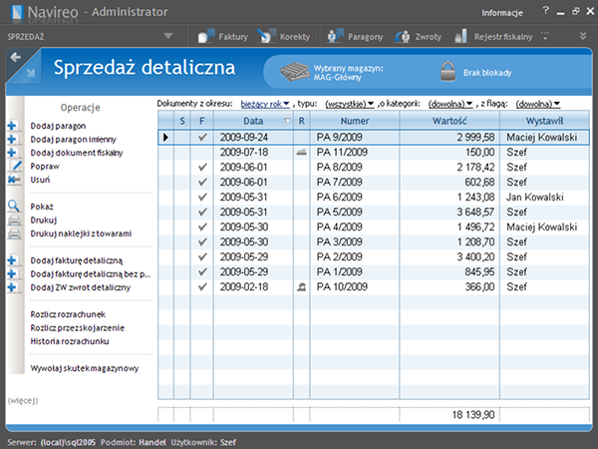Toggle fiscal checkmark for PA 10/2009 row
598x449 pixels.
(201, 286)
